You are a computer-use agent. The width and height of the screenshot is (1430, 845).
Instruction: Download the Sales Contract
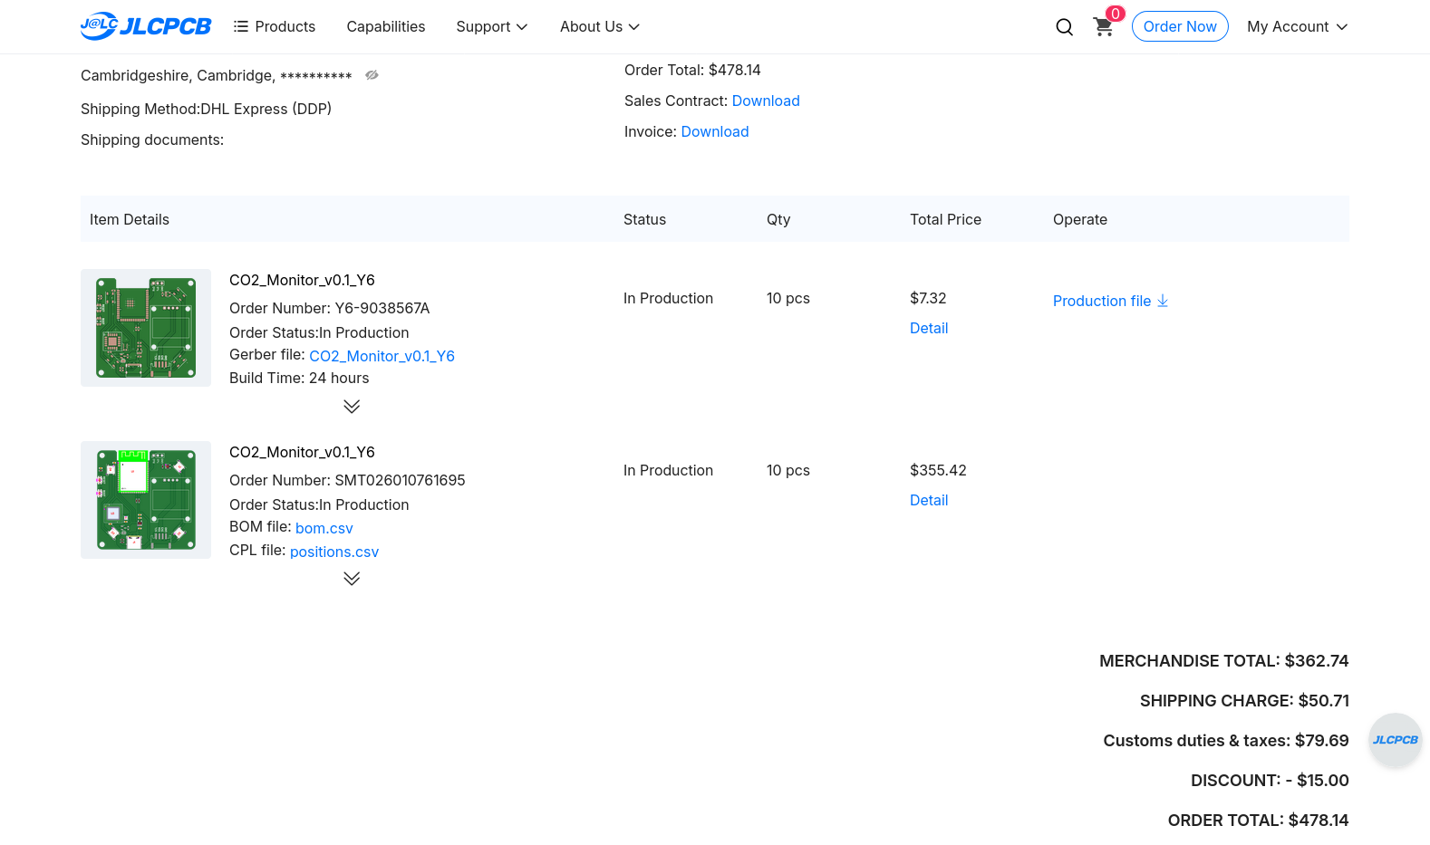pyautogui.click(x=765, y=101)
